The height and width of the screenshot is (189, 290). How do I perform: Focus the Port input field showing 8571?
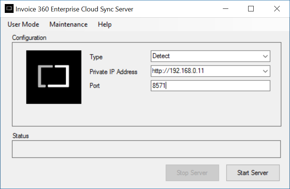point(210,86)
